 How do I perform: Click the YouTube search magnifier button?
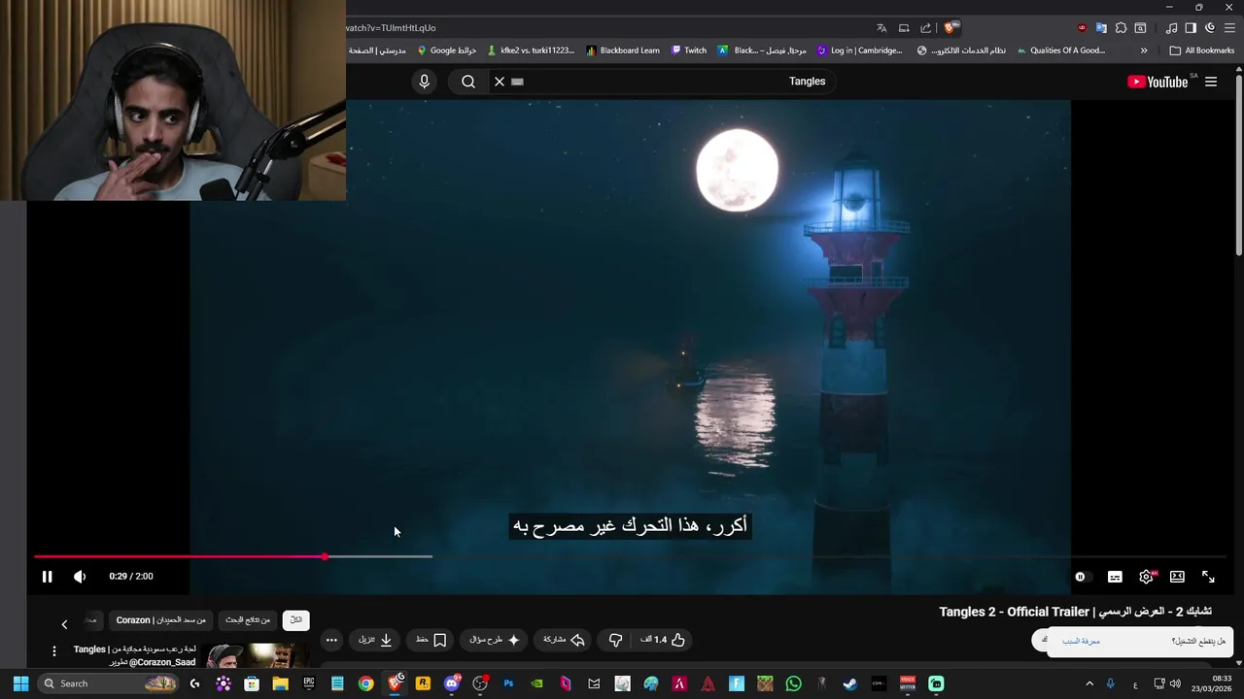point(468,82)
